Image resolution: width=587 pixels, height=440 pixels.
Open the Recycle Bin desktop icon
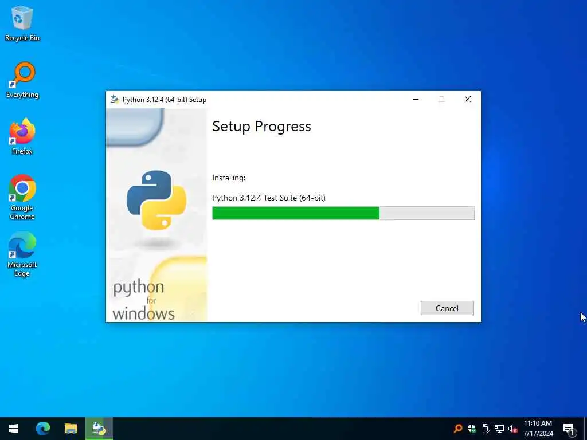[x=22, y=23]
